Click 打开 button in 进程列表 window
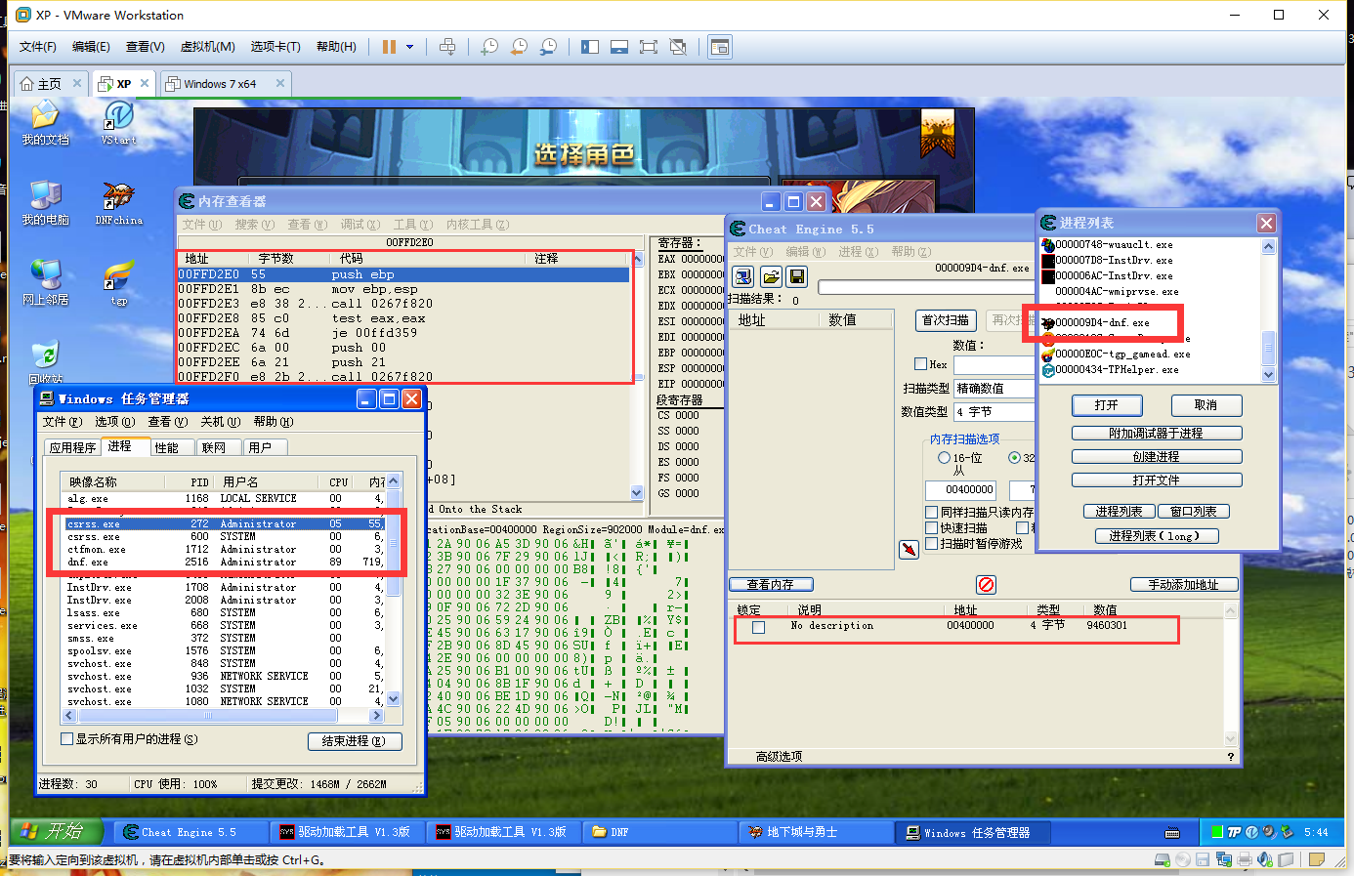The image size is (1354, 876). pyautogui.click(x=1107, y=405)
